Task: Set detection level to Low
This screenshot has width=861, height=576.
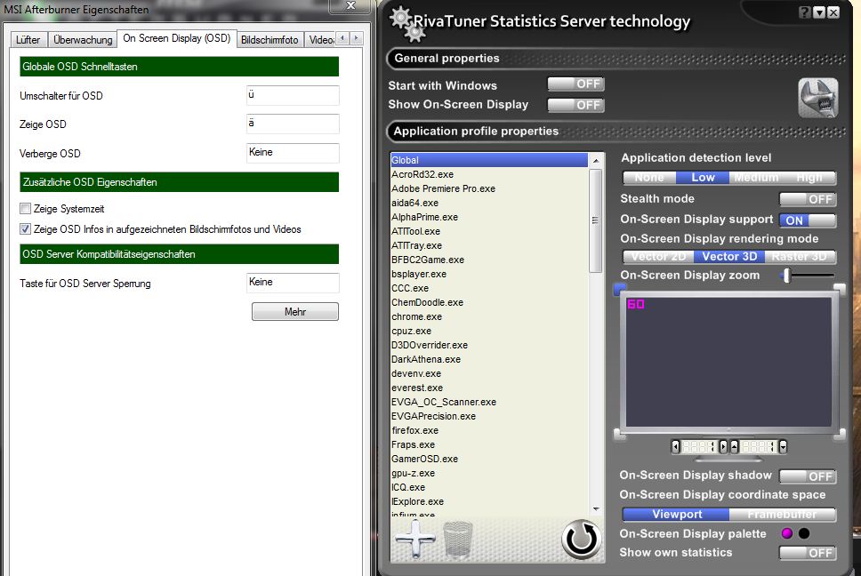Action: 703,178
